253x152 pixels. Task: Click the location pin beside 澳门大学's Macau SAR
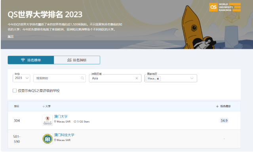(55, 122)
